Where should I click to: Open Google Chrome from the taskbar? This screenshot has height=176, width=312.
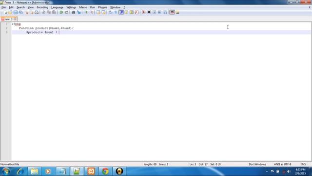click(105, 172)
